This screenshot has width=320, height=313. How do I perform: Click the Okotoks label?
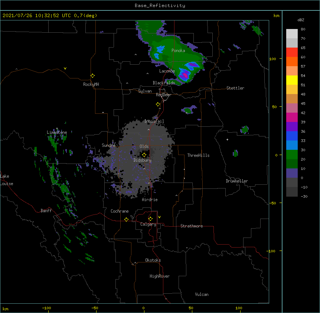[x=153, y=260]
